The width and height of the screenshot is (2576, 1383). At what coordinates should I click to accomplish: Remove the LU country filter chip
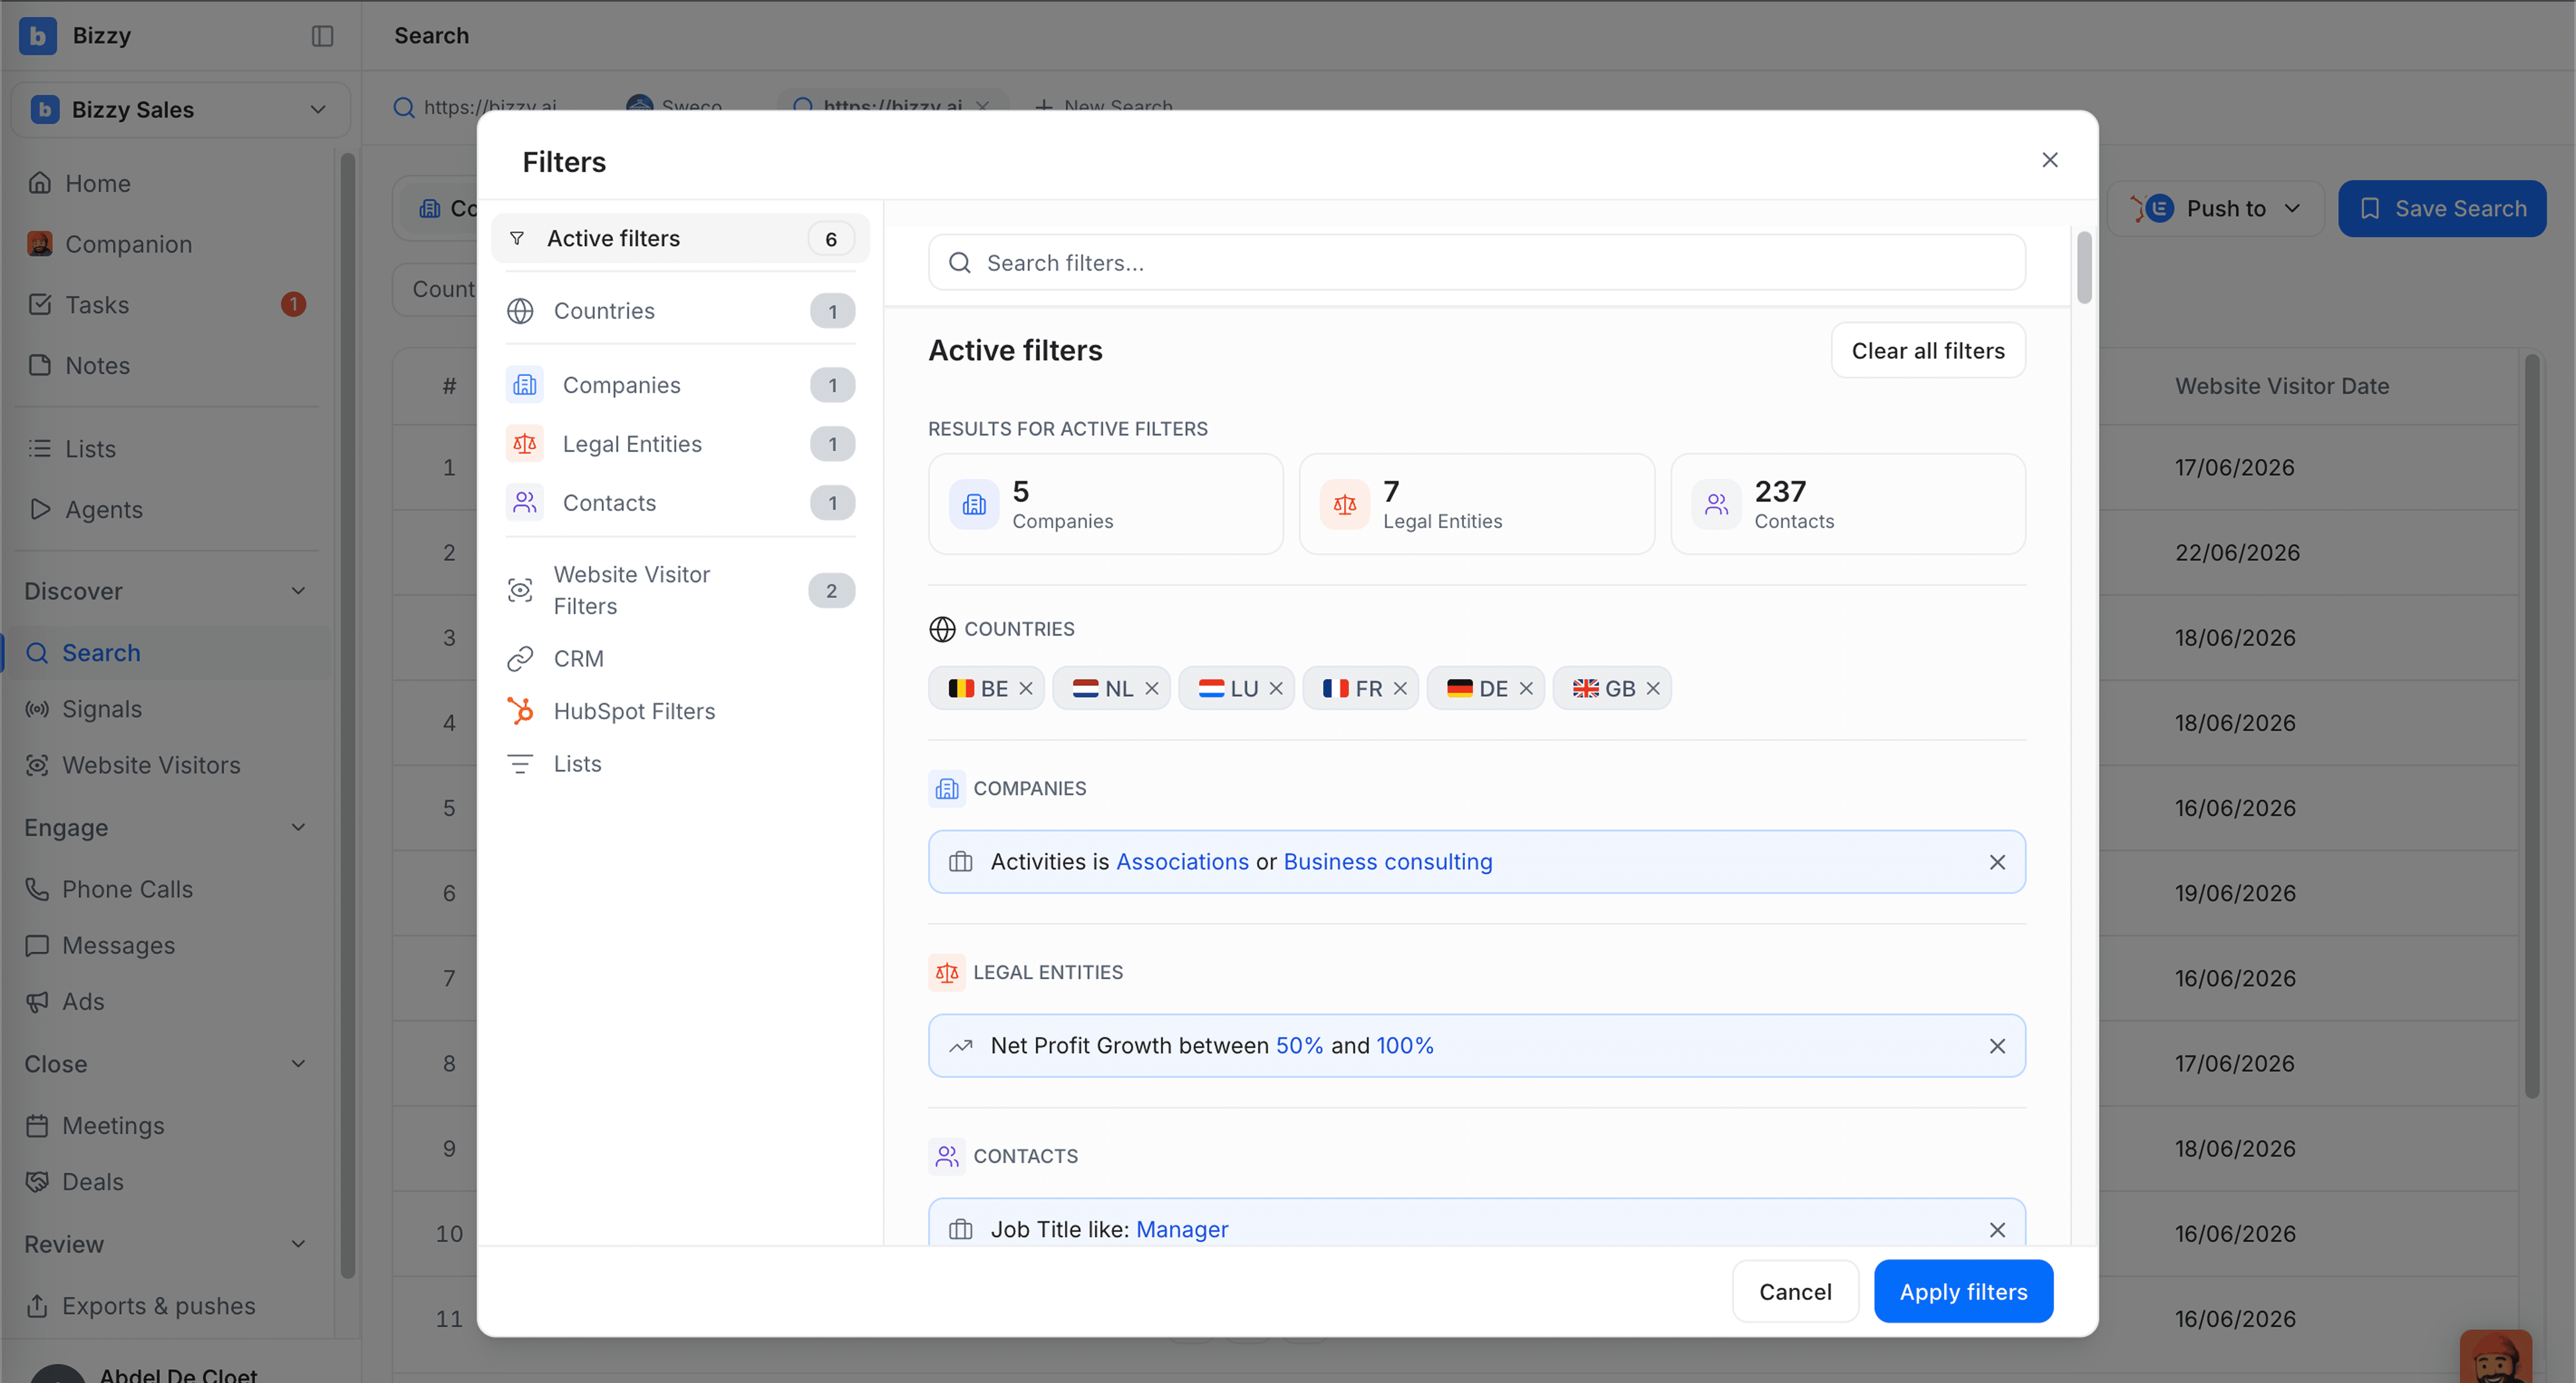pos(1276,688)
